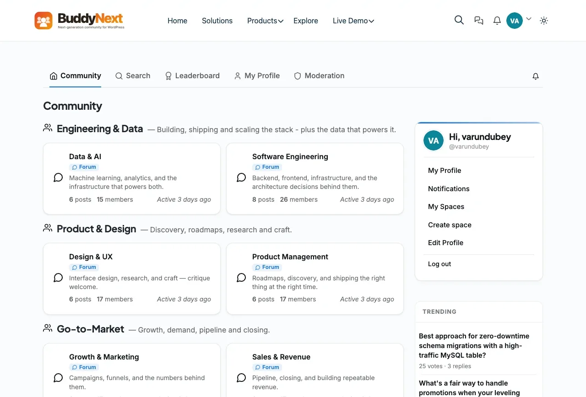The width and height of the screenshot is (586, 397).
Task: Click the bell icon on the tab bar
Action: pos(536,76)
